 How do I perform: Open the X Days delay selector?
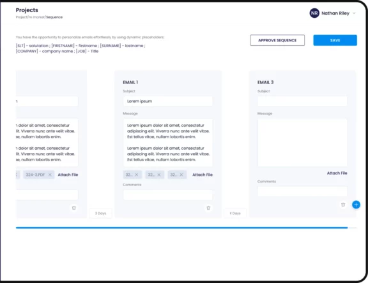click(x=235, y=214)
